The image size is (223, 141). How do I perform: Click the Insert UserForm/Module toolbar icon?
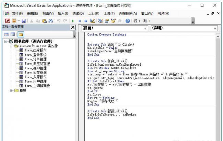(x=14, y=21)
